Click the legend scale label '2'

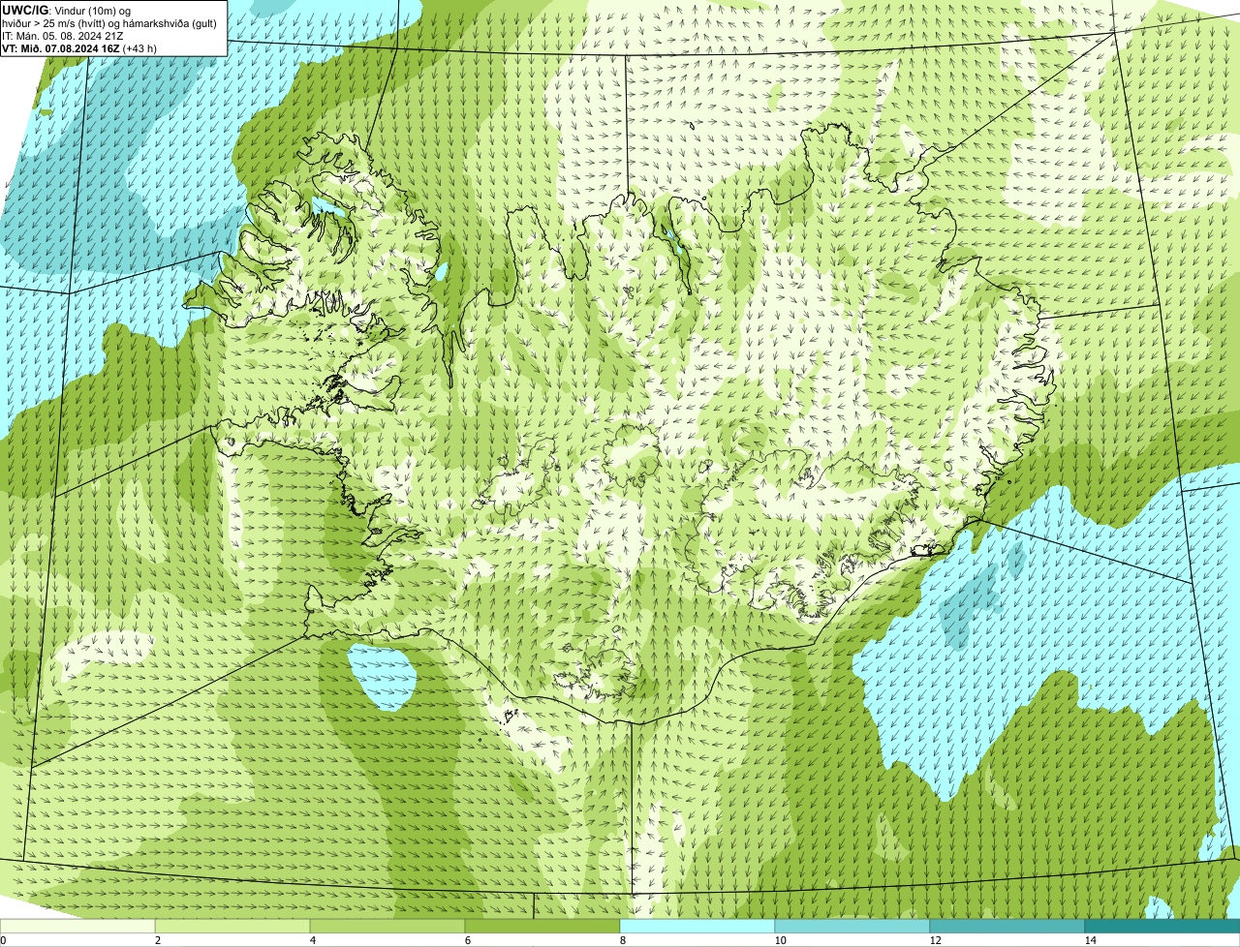click(157, 940)
